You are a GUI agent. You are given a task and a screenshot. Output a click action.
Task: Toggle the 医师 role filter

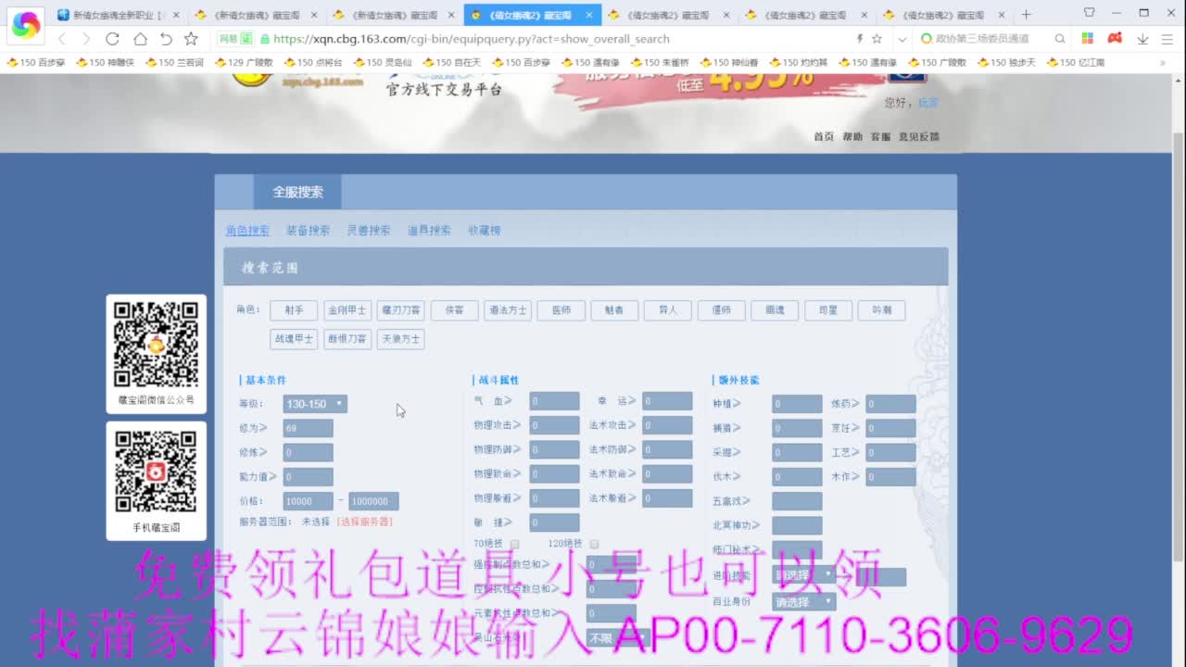pos(561,310)
